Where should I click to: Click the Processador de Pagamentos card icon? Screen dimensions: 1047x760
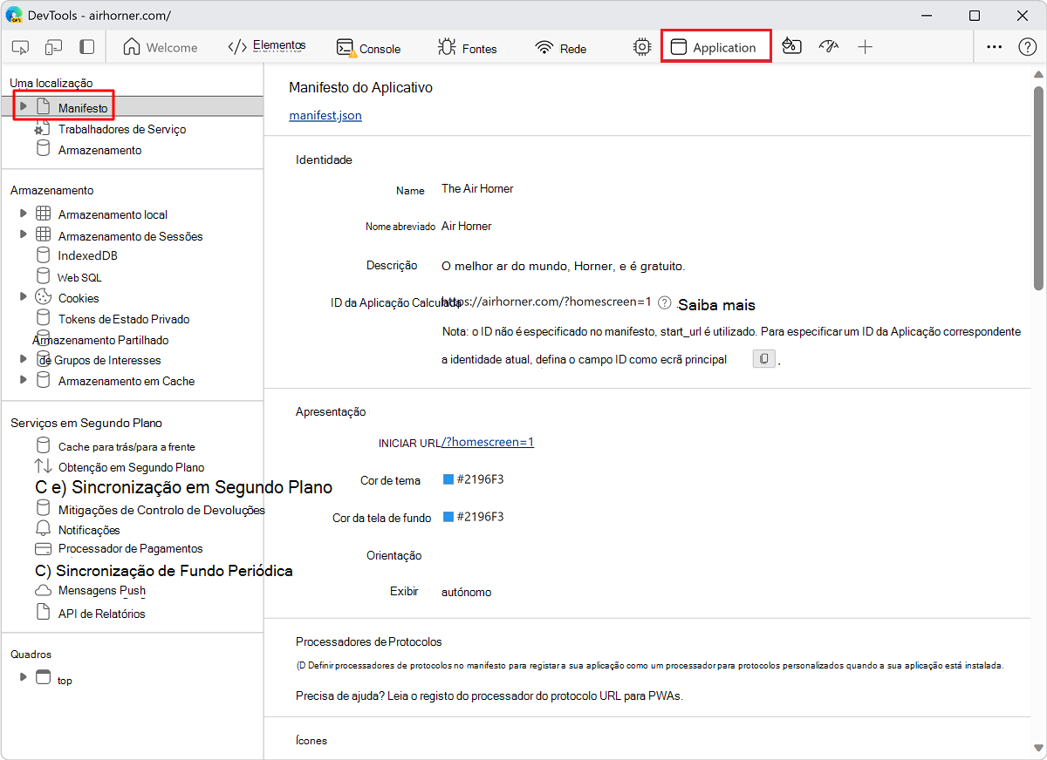coord(42,549)
